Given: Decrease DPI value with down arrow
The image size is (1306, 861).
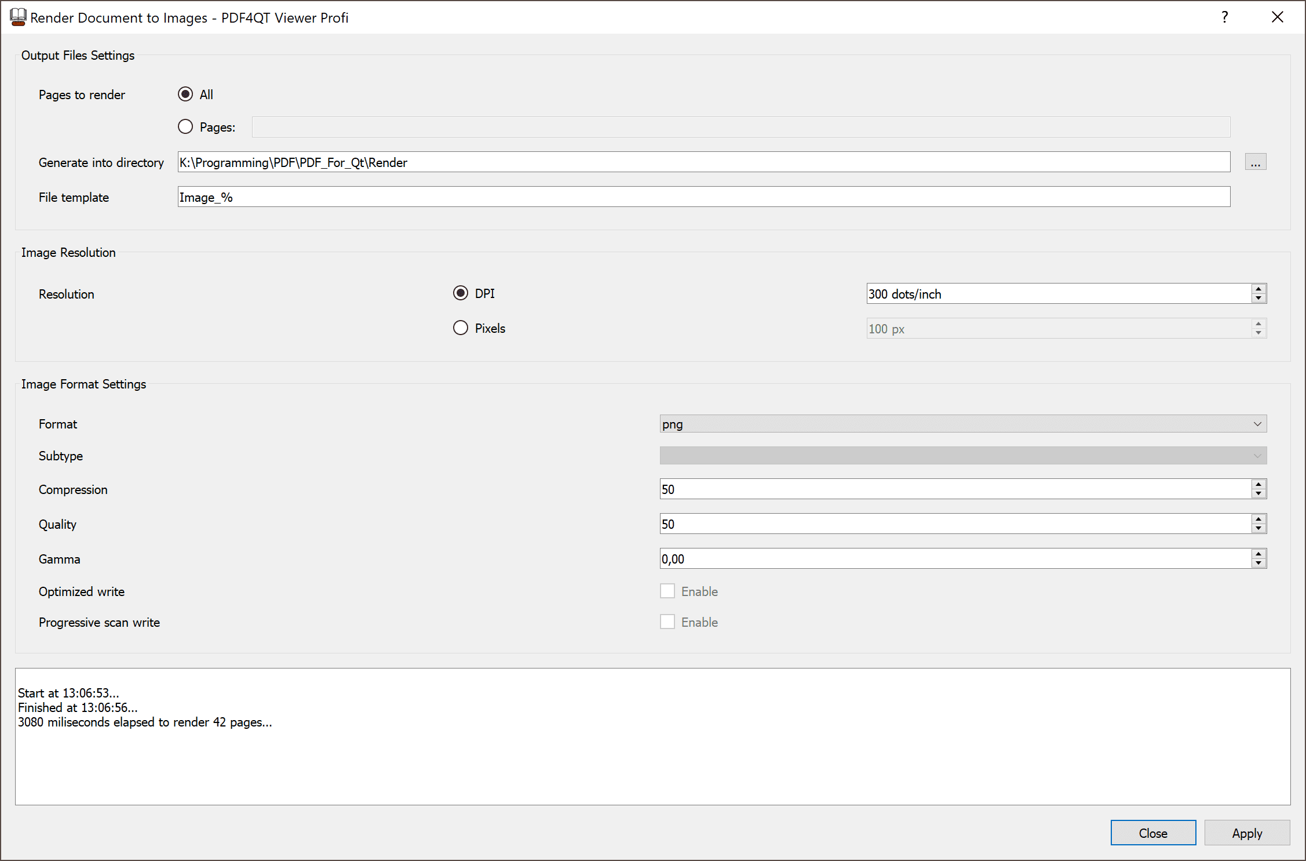Looking at the screenshot, I should click(x=1258, y=299).
